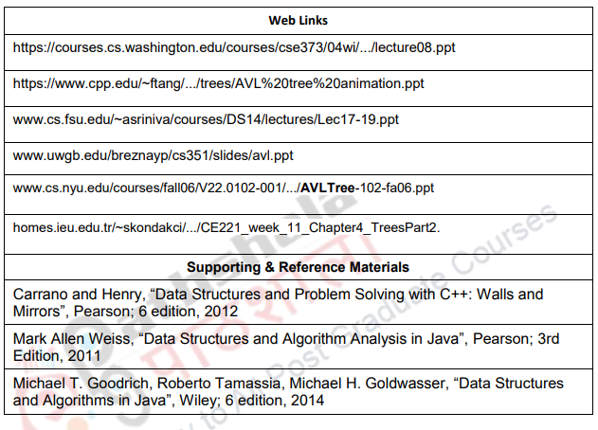This screenshot has width=598, height=430.
Task: Open the homes.ieu.edu.tr CE221 TreesPart2 link
Action: point(227,227)
